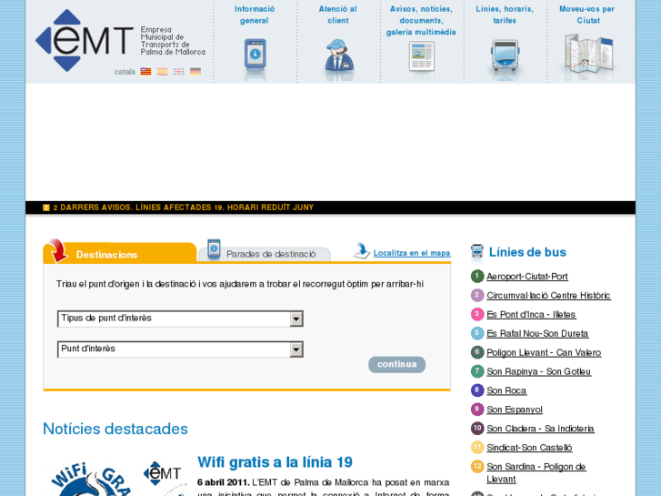The height and width of the screenshot is (496, 661).
Task: Click the Notícies destacades heading
Action: pyautogui.click(x=115, y=429)
